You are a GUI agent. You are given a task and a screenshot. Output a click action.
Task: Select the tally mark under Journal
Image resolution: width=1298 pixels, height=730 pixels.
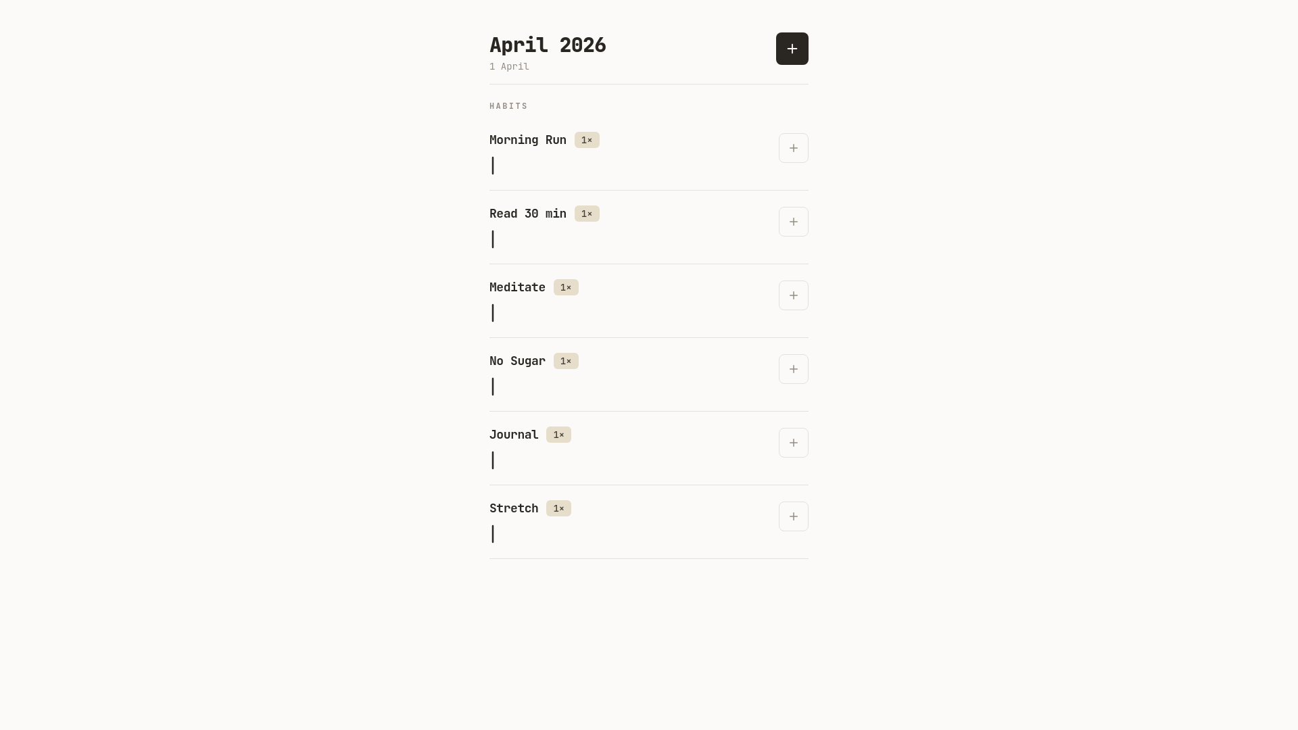(493, 460)
